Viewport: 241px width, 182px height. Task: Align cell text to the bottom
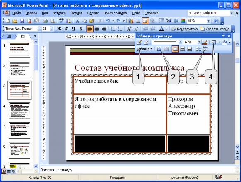pyautogui.click(x=190, y=49)
